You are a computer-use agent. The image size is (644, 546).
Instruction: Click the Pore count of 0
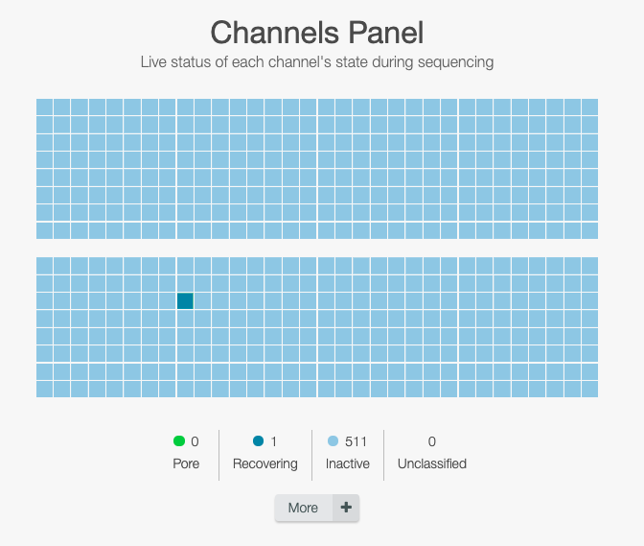point(195,441)
